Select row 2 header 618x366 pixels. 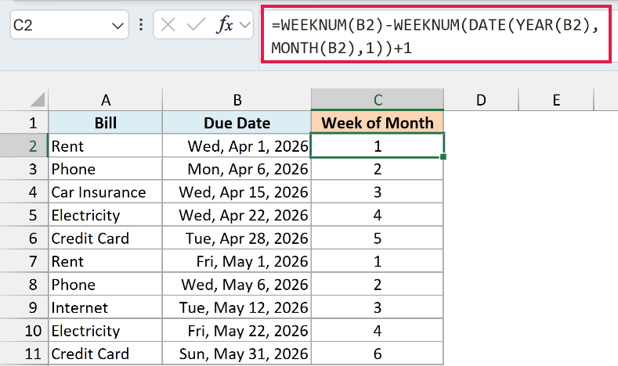[24, 146]
